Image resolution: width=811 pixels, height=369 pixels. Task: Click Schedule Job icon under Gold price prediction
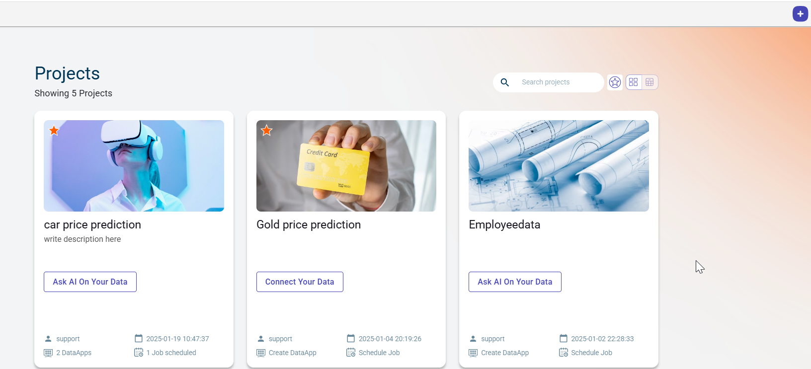pyautogui.click(x=351, y=353)
